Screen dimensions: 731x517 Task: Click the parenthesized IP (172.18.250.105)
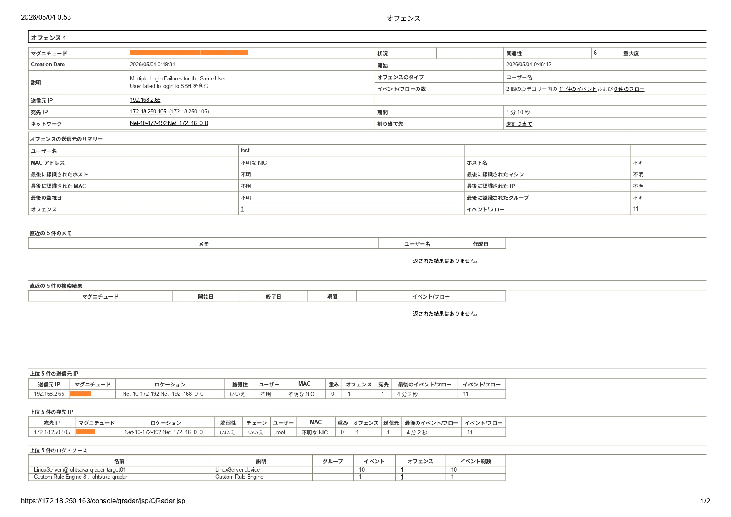pos(189,112)
